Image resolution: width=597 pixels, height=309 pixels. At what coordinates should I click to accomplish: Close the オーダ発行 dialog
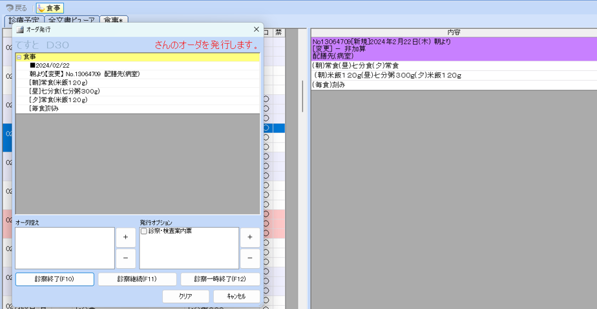coord(257,29)
